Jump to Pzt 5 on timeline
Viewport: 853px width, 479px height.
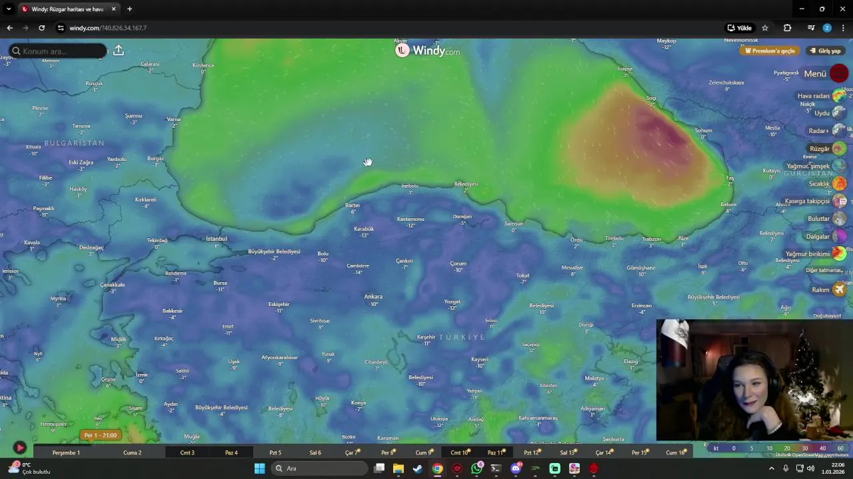[275, 452]
